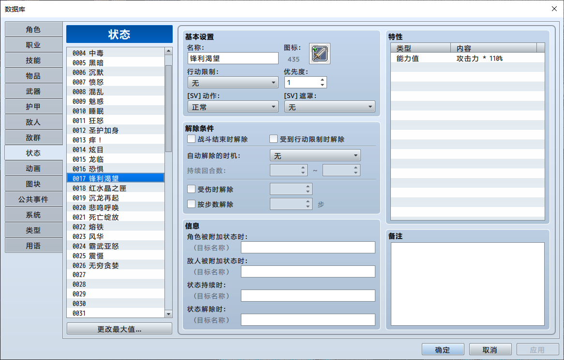Click the 状态持续时 message field
Image resolution: width=564 pixels, height=360 pixels.
(308, 295)
